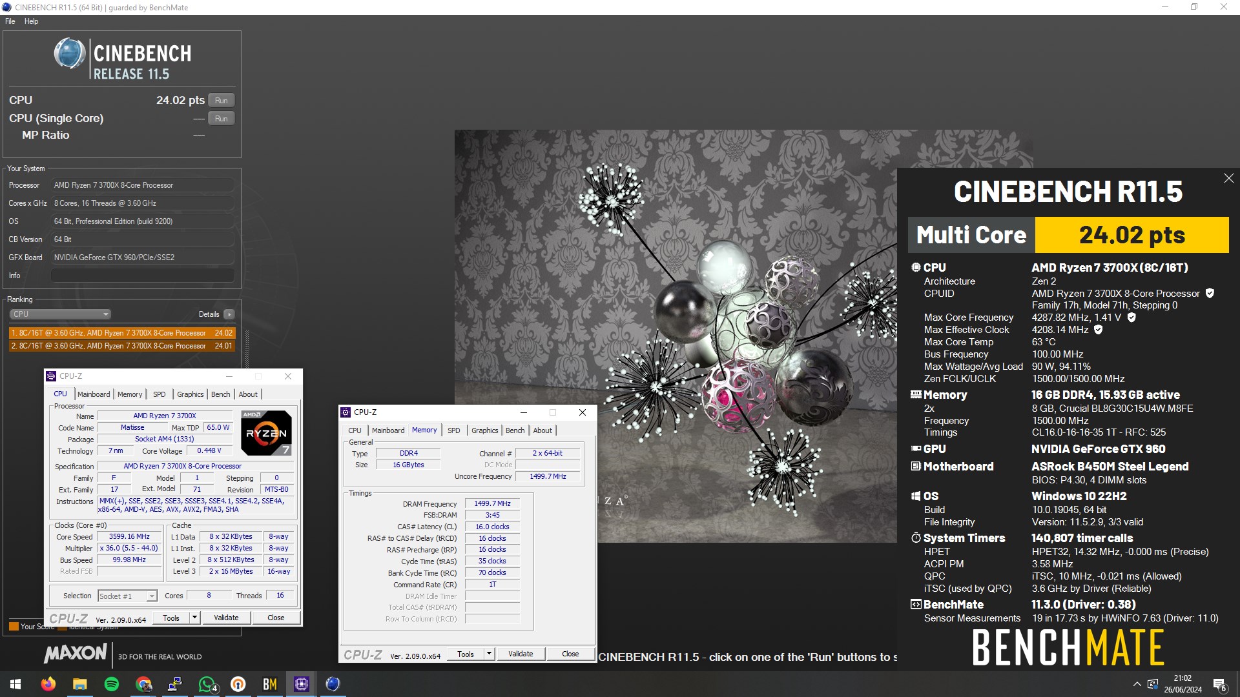Screen dimensions: 1240x697
Task: Open the Ranking CPU dropdown in Cinebench
Action: [60, 314]
